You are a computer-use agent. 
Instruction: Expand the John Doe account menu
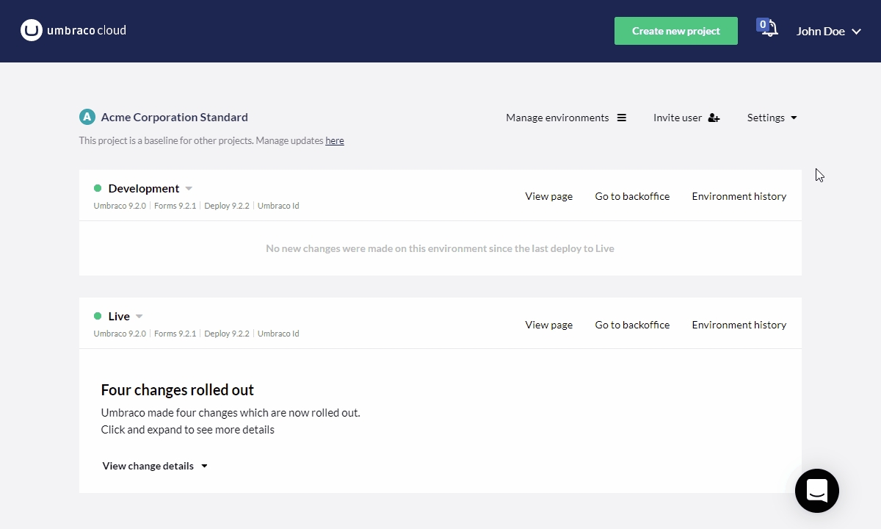[x=828, y=32]
